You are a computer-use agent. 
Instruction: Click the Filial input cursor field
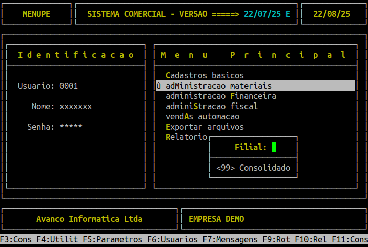tap(274, 147)
